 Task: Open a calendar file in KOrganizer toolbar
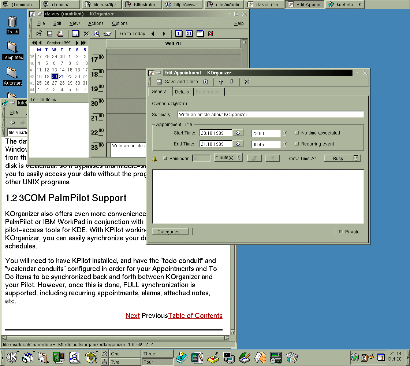pos(39,33)
